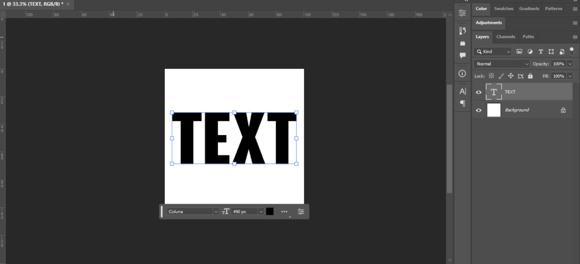Lock transparent pixels on layer
The width and height of the screenshot is (580, 264).
pyautogui.click(x=492, y=76)
